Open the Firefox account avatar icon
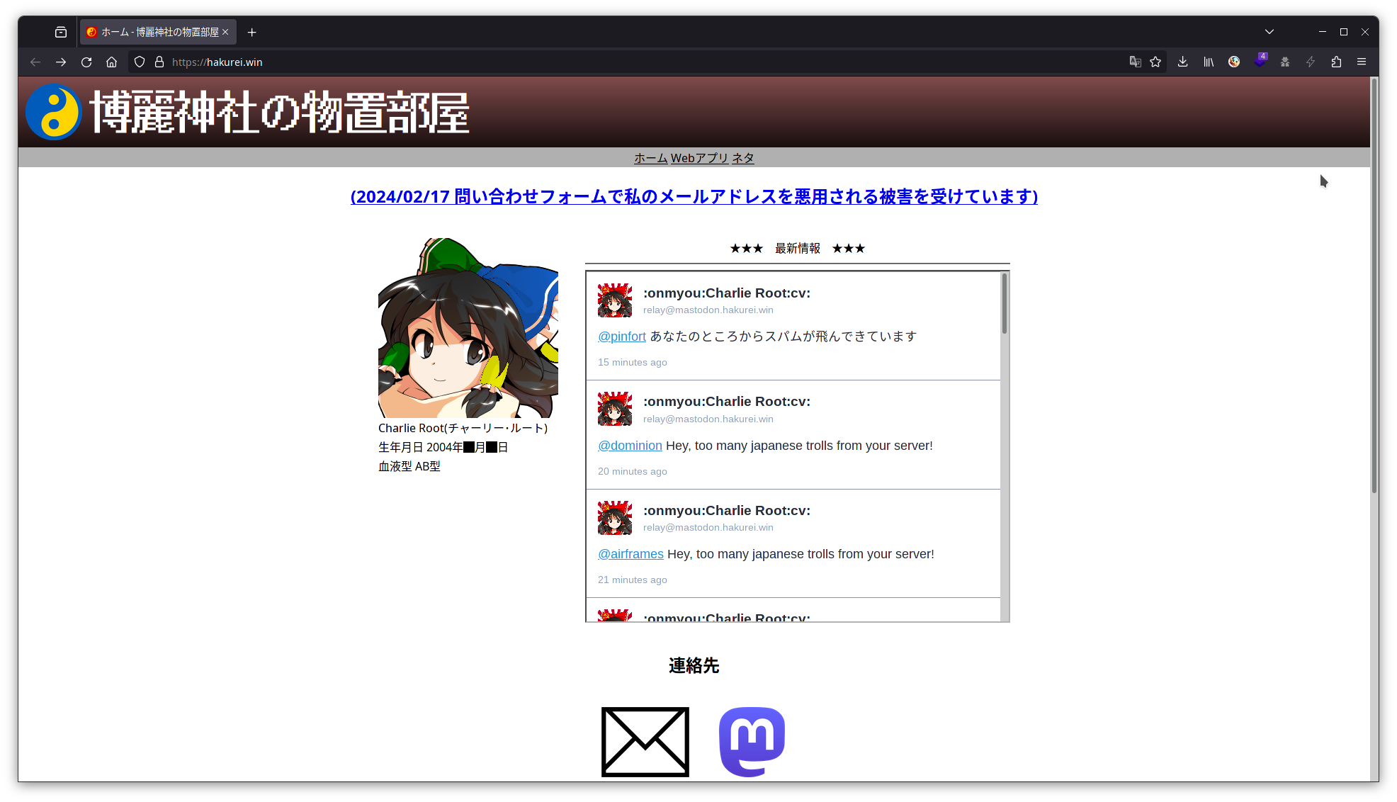Image resolution: width=1397 pixels, height=802 pixels. pyautogui.click(x=1233, y=62)
